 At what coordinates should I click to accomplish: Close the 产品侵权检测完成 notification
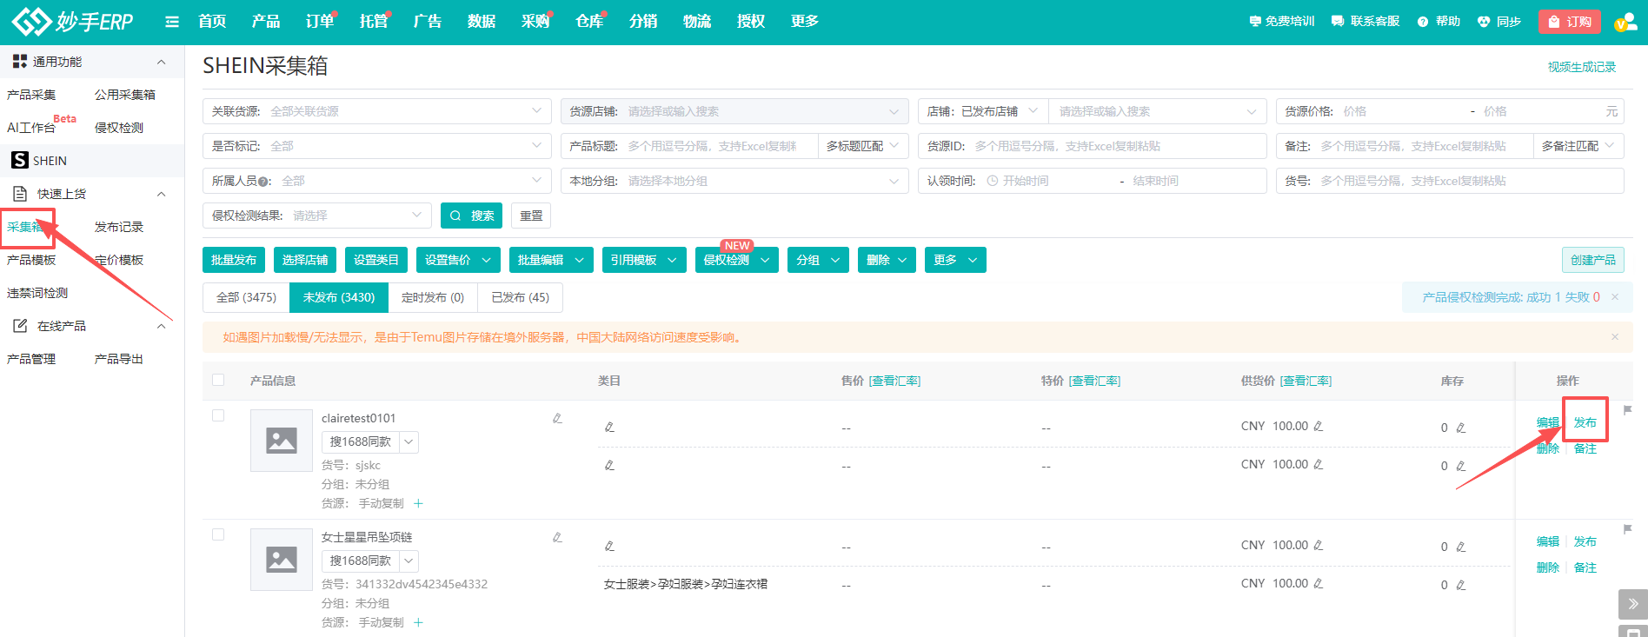1615,297
